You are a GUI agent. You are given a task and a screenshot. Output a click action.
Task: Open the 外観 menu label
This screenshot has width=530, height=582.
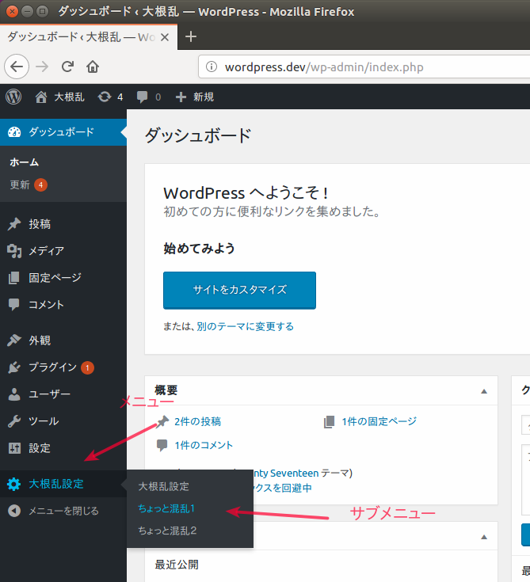point(40,340)
